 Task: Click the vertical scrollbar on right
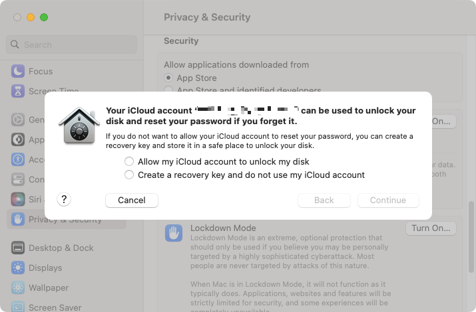point(471,236)
